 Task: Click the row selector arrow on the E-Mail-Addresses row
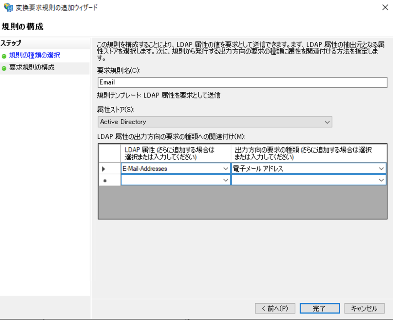coord(104,168)
